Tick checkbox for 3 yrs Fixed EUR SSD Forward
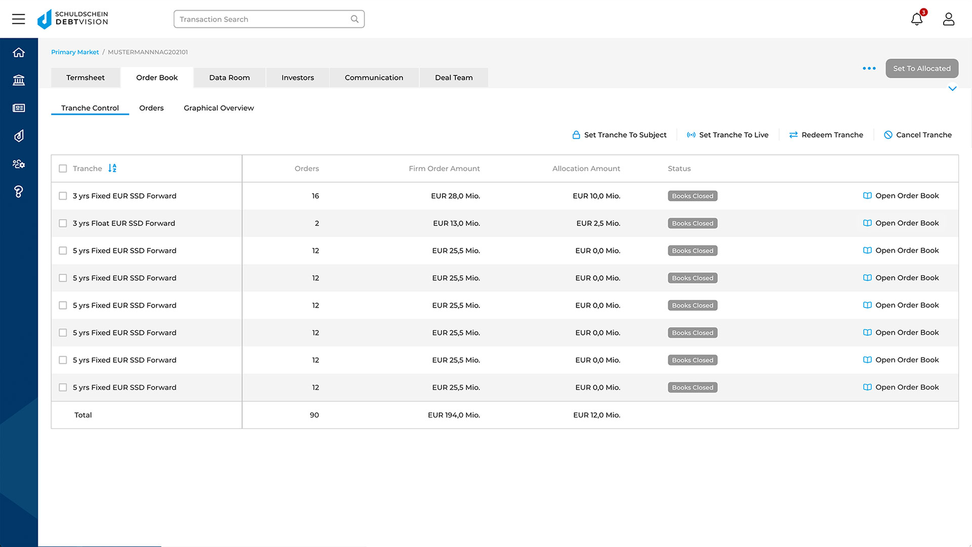 click(63, 196)
